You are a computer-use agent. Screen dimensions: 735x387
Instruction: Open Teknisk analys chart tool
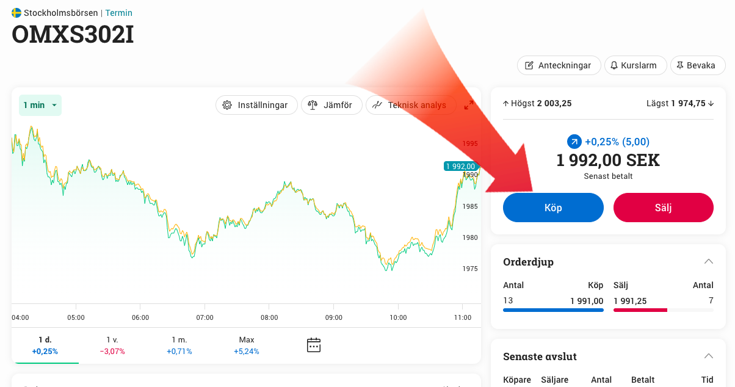click(410, 105)
